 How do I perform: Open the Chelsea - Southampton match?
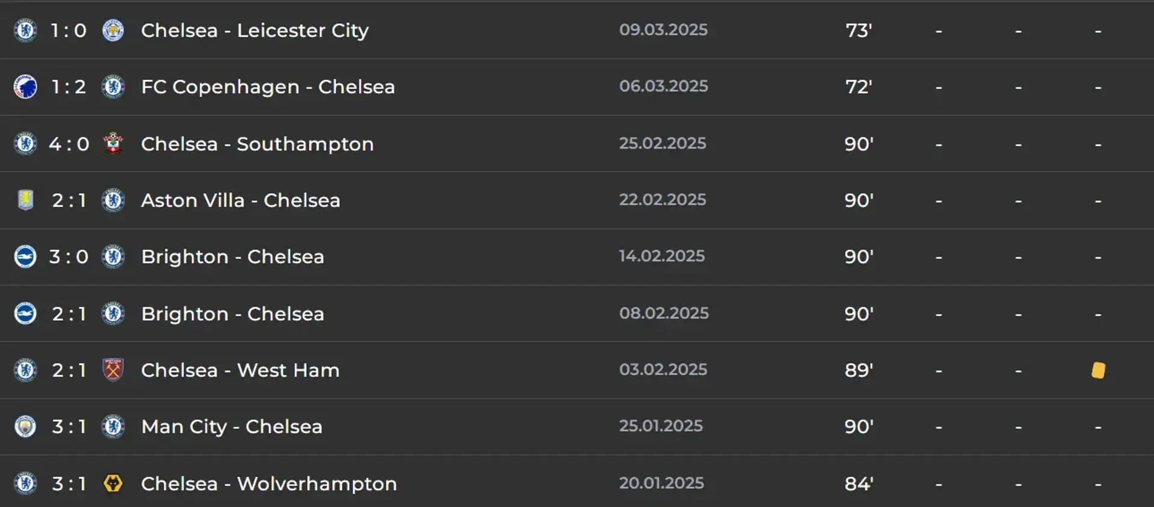click(x=257, y=144)
